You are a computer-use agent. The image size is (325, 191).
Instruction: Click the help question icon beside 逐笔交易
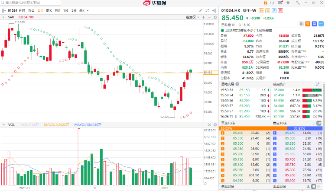(x=237, y=84)
